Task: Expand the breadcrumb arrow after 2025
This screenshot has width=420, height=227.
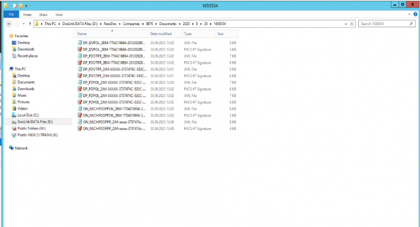Action: coord(192,24)
